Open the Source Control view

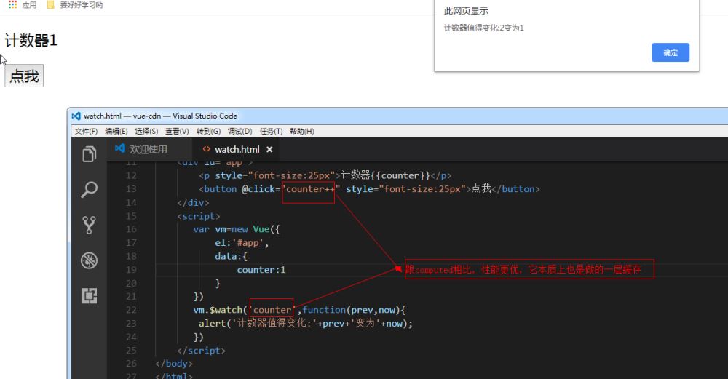(x=89, y=225)
